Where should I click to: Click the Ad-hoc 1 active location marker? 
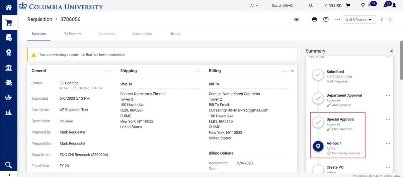coord(318,146)
